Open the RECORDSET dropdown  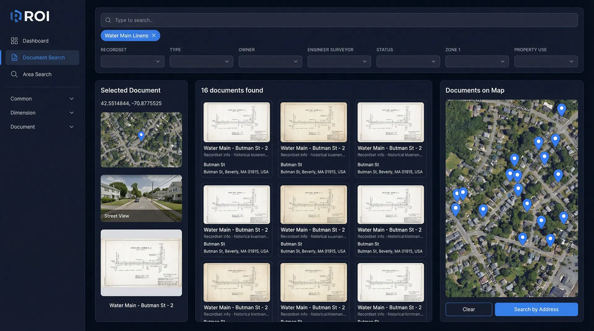point(132,61)
